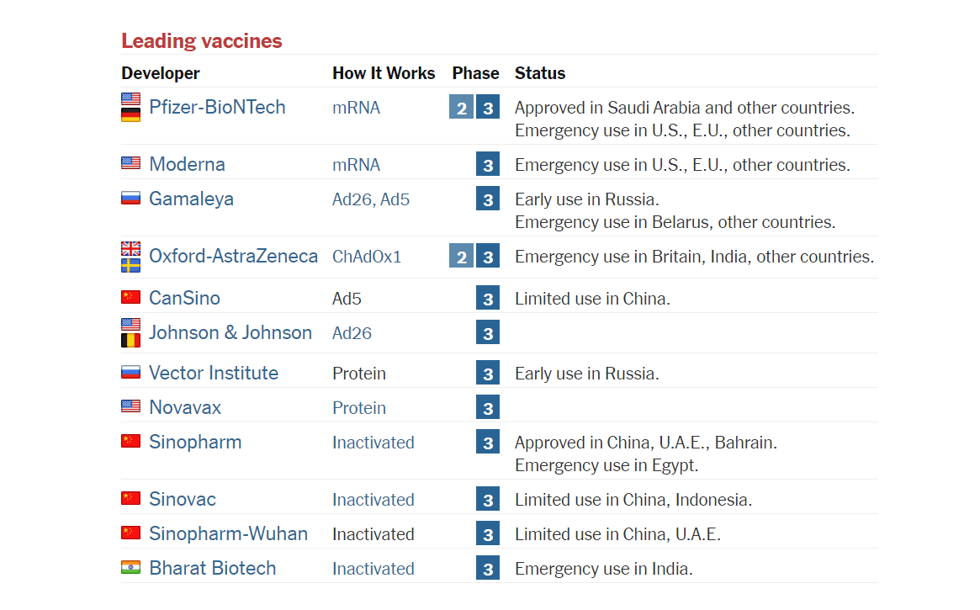Viewport: 980px width, 610px height.
Task: Open the Oxford-AstraZeneca developer link
Action: point(233,256)
